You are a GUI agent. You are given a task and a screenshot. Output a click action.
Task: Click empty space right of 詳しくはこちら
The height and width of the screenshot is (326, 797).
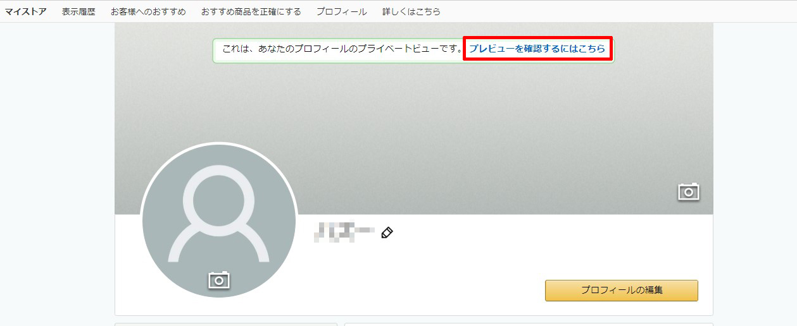click(601, 11)
